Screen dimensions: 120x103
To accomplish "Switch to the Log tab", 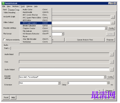I will (18, 10).
